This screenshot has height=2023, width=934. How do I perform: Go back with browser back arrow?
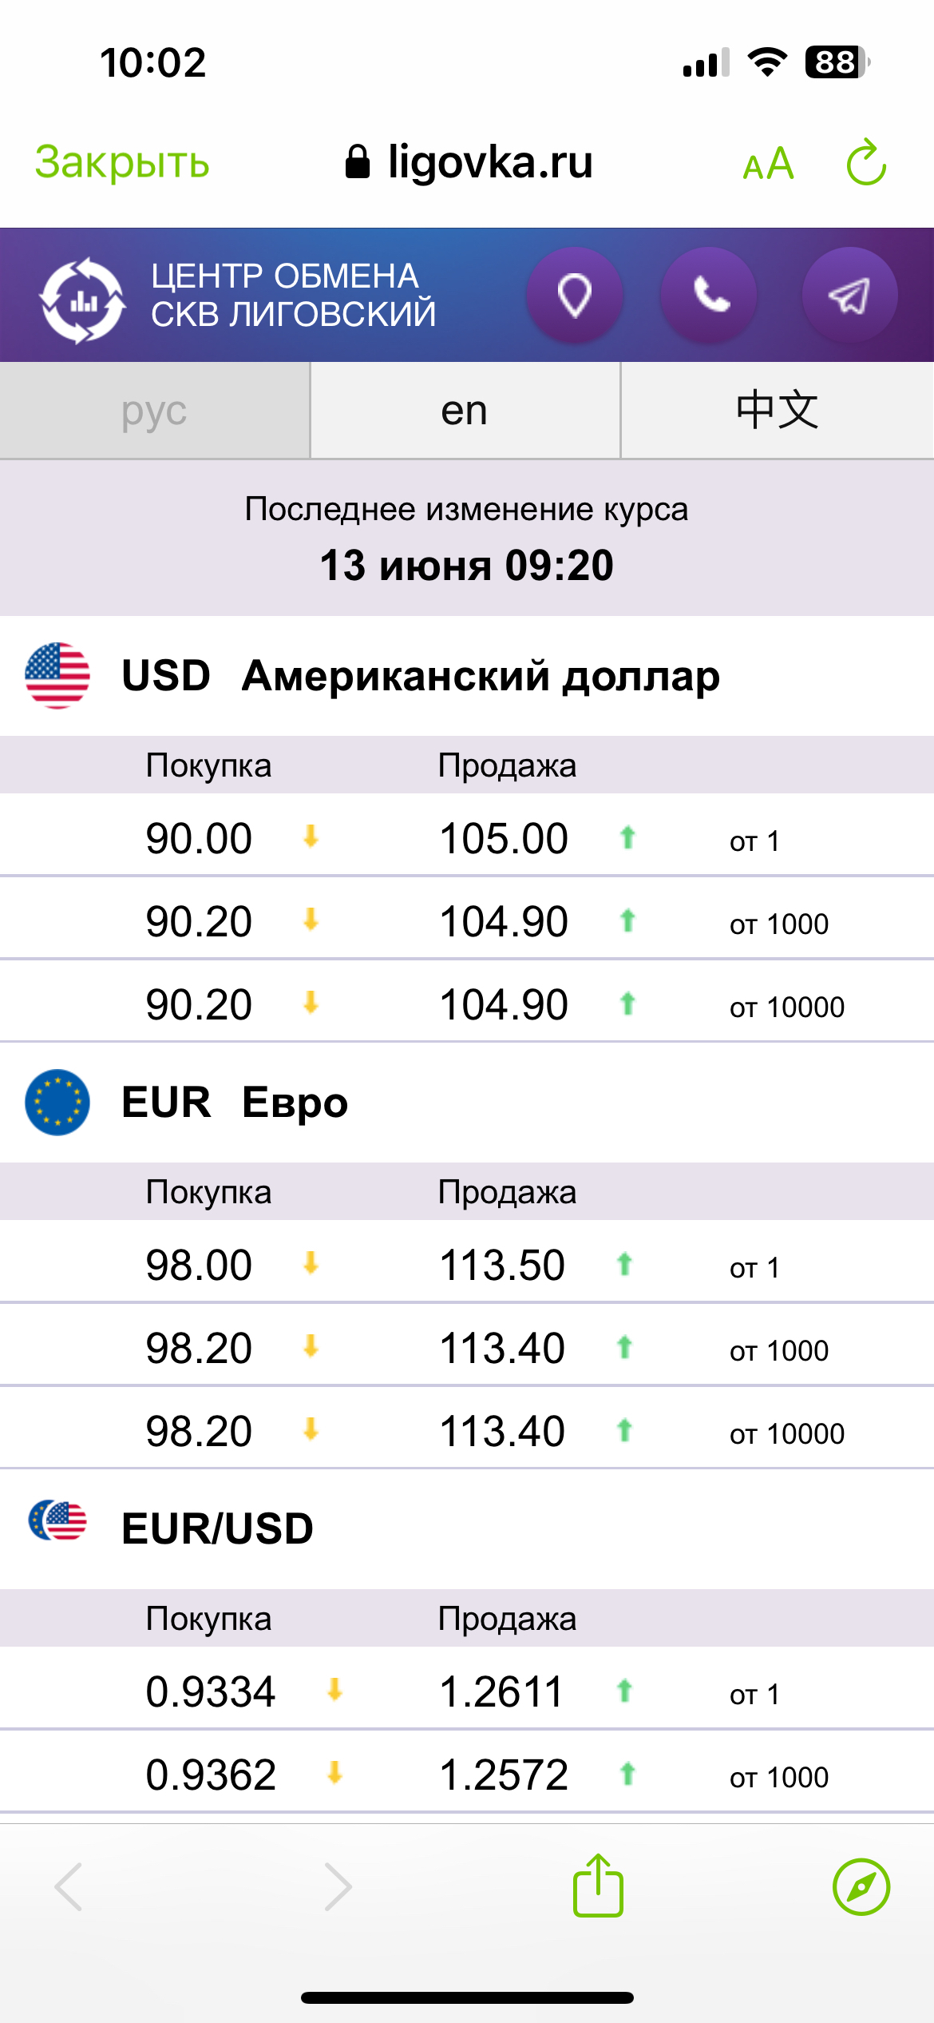[69, 1886]
